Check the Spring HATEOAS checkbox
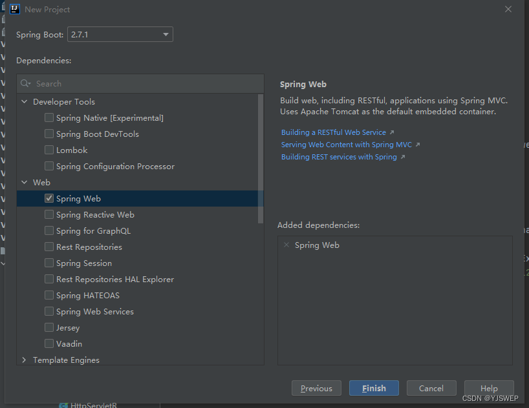Viewport: 529px width, 408px height. point(49,296)
